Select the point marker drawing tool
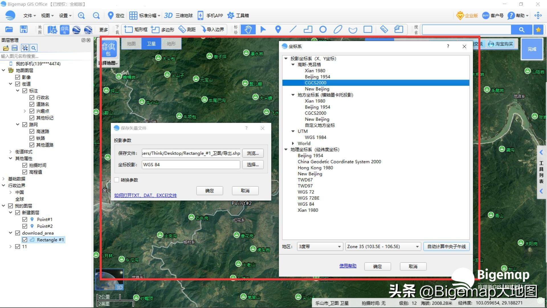The height and width of the screenshot is (308, 547). click(x=278, y=29)
